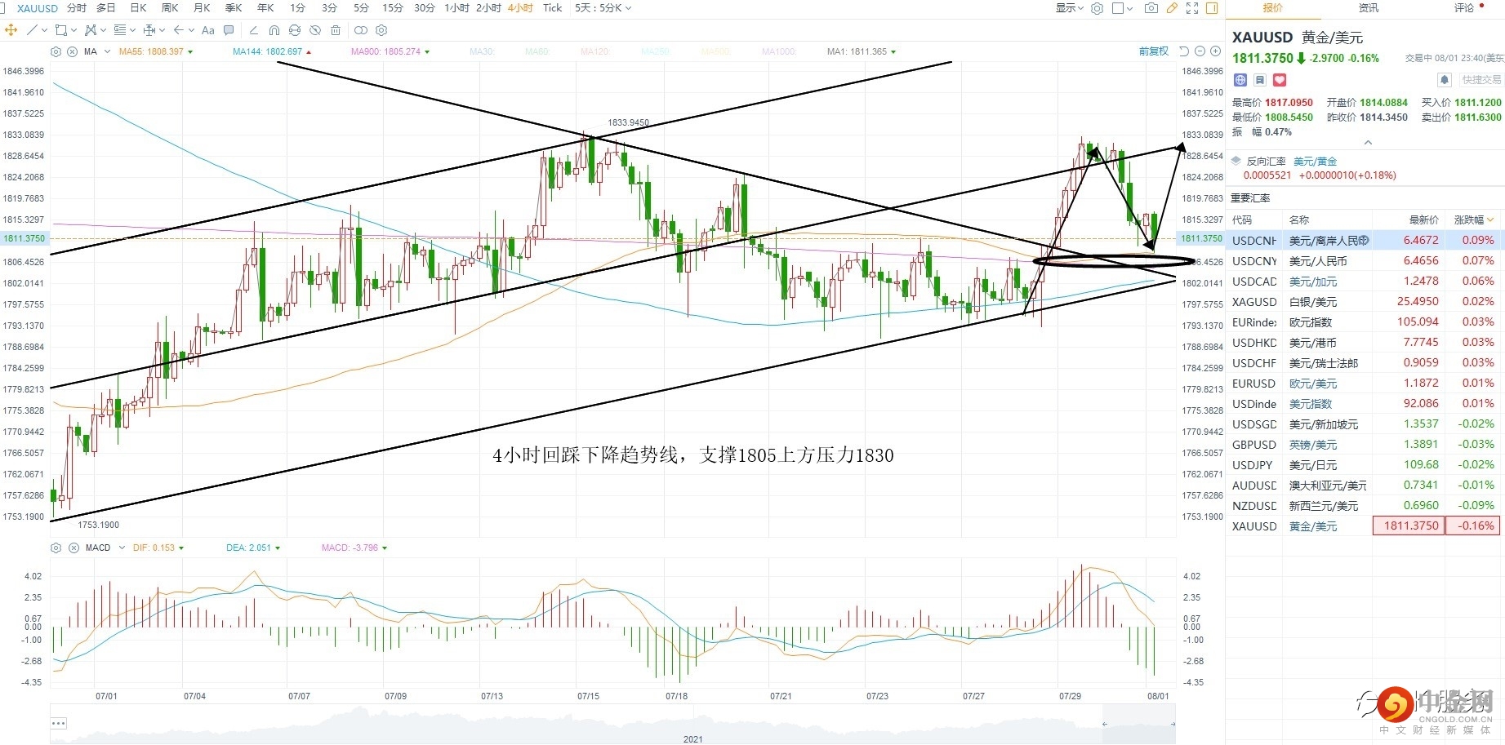
Task: Click the reverse rate diamond icon
Action: (x=1236, y=161)
